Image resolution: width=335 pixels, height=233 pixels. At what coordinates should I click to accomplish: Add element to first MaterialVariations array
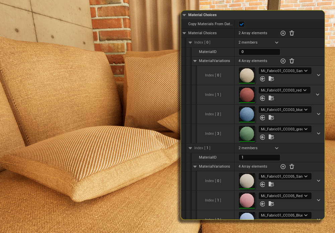(283, 61)
